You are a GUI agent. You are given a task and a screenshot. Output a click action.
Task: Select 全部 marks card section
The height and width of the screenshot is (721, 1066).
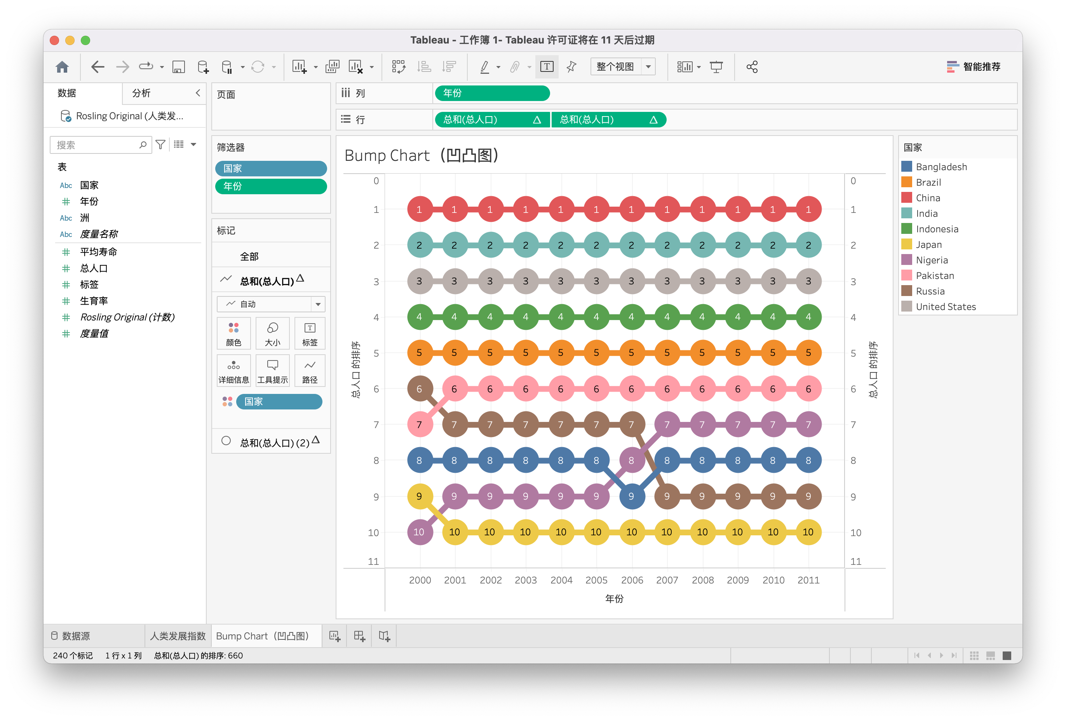click(271, 256)
